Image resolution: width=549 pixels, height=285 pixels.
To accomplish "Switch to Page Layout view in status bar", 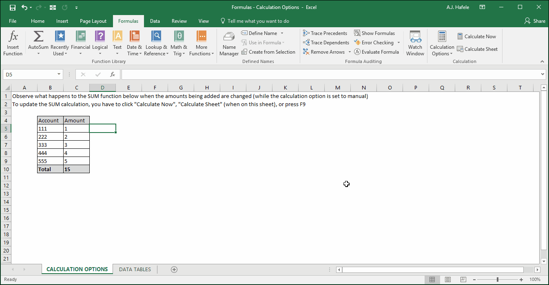I will click(448, 280).
